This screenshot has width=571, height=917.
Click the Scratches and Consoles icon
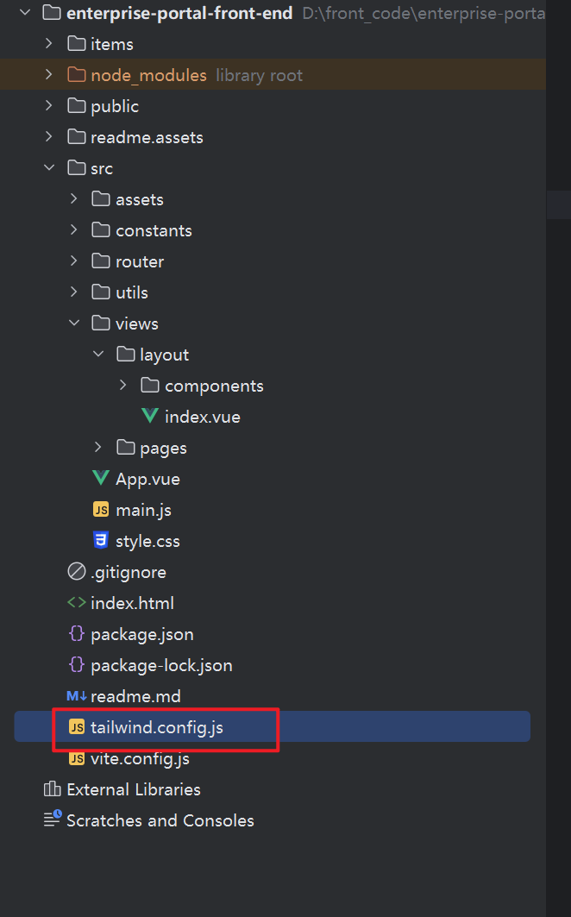pos(53,820)
